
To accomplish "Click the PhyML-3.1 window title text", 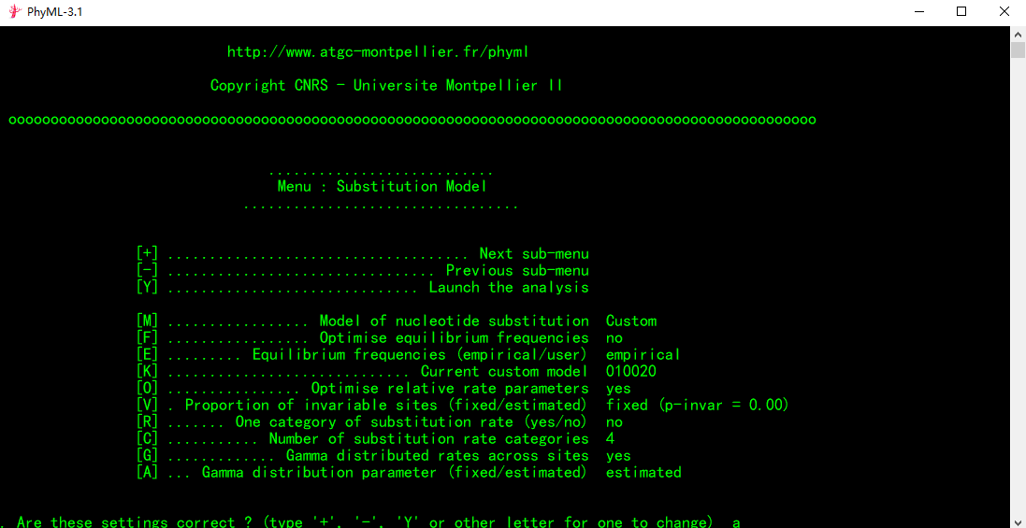I will click(54, 12).
